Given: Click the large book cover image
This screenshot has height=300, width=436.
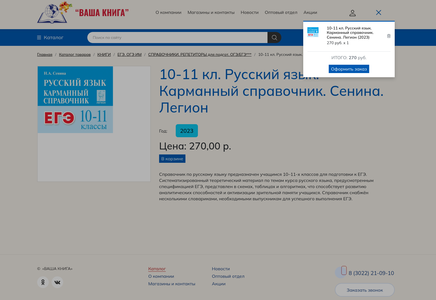Looking at the screenshot, I should (x=75, y=100).
